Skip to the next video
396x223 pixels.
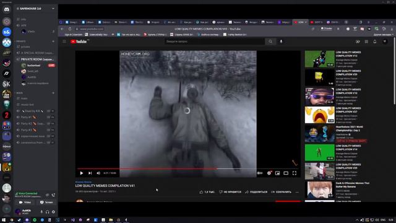pos(90,173)
